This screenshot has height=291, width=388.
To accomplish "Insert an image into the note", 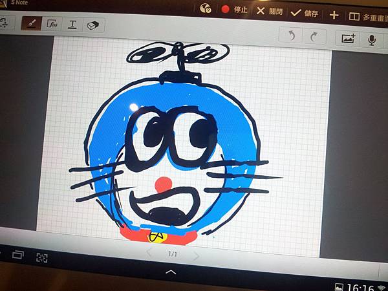I will (348, 39).
